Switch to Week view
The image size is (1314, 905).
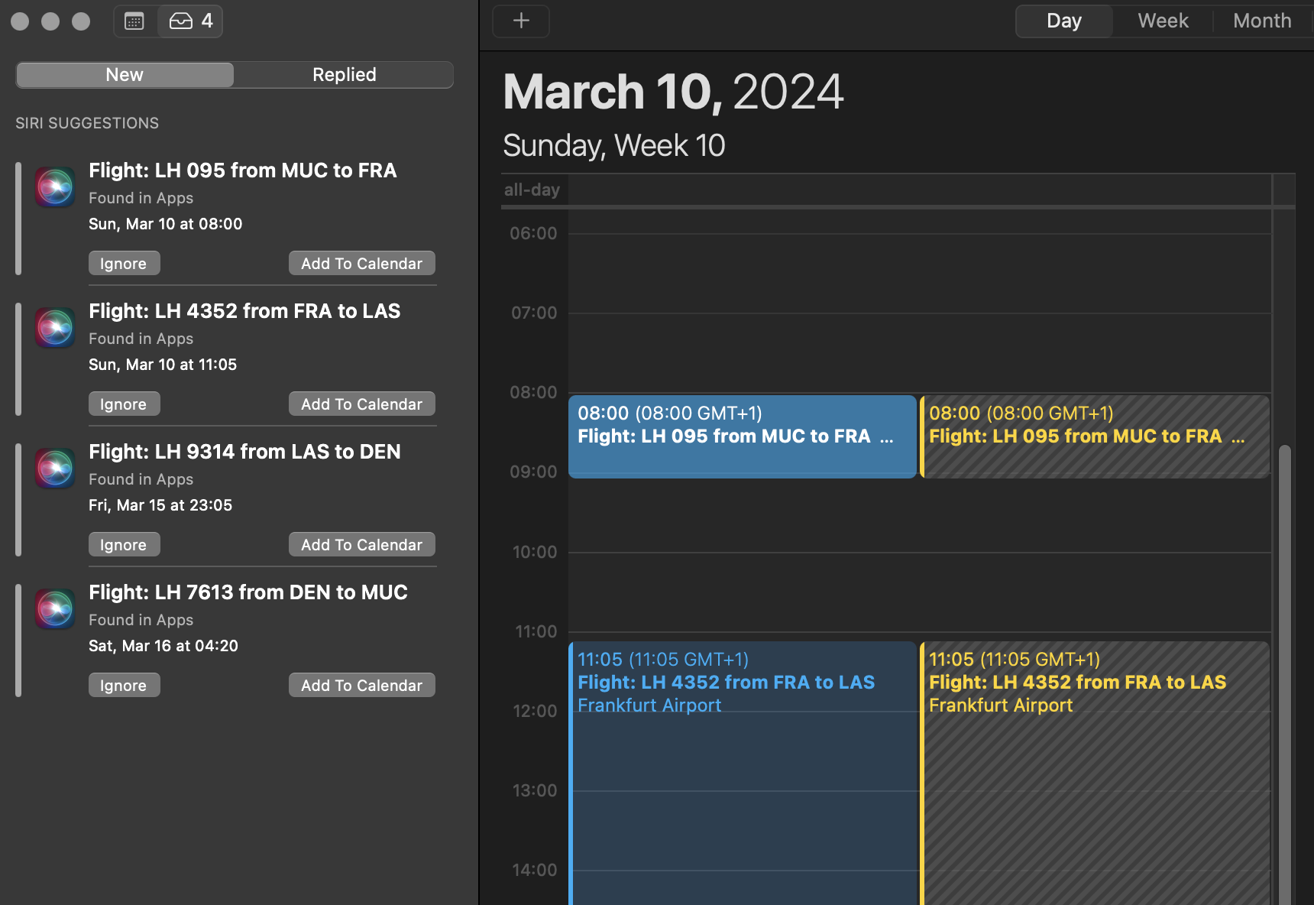(1163, 21)
